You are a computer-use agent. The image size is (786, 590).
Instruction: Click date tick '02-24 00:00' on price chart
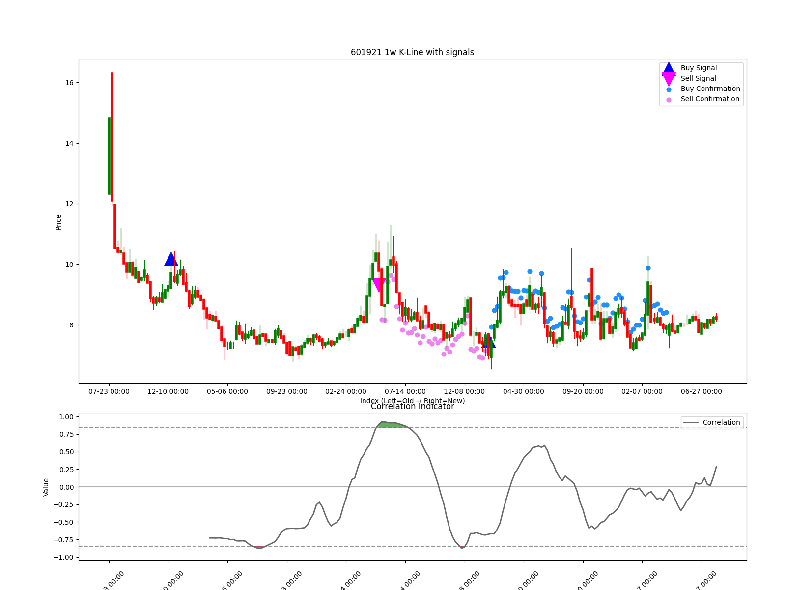click(346, 392)
